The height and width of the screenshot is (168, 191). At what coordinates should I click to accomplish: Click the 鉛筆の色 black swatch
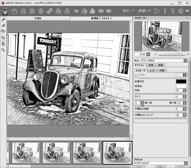click(181, 81)
